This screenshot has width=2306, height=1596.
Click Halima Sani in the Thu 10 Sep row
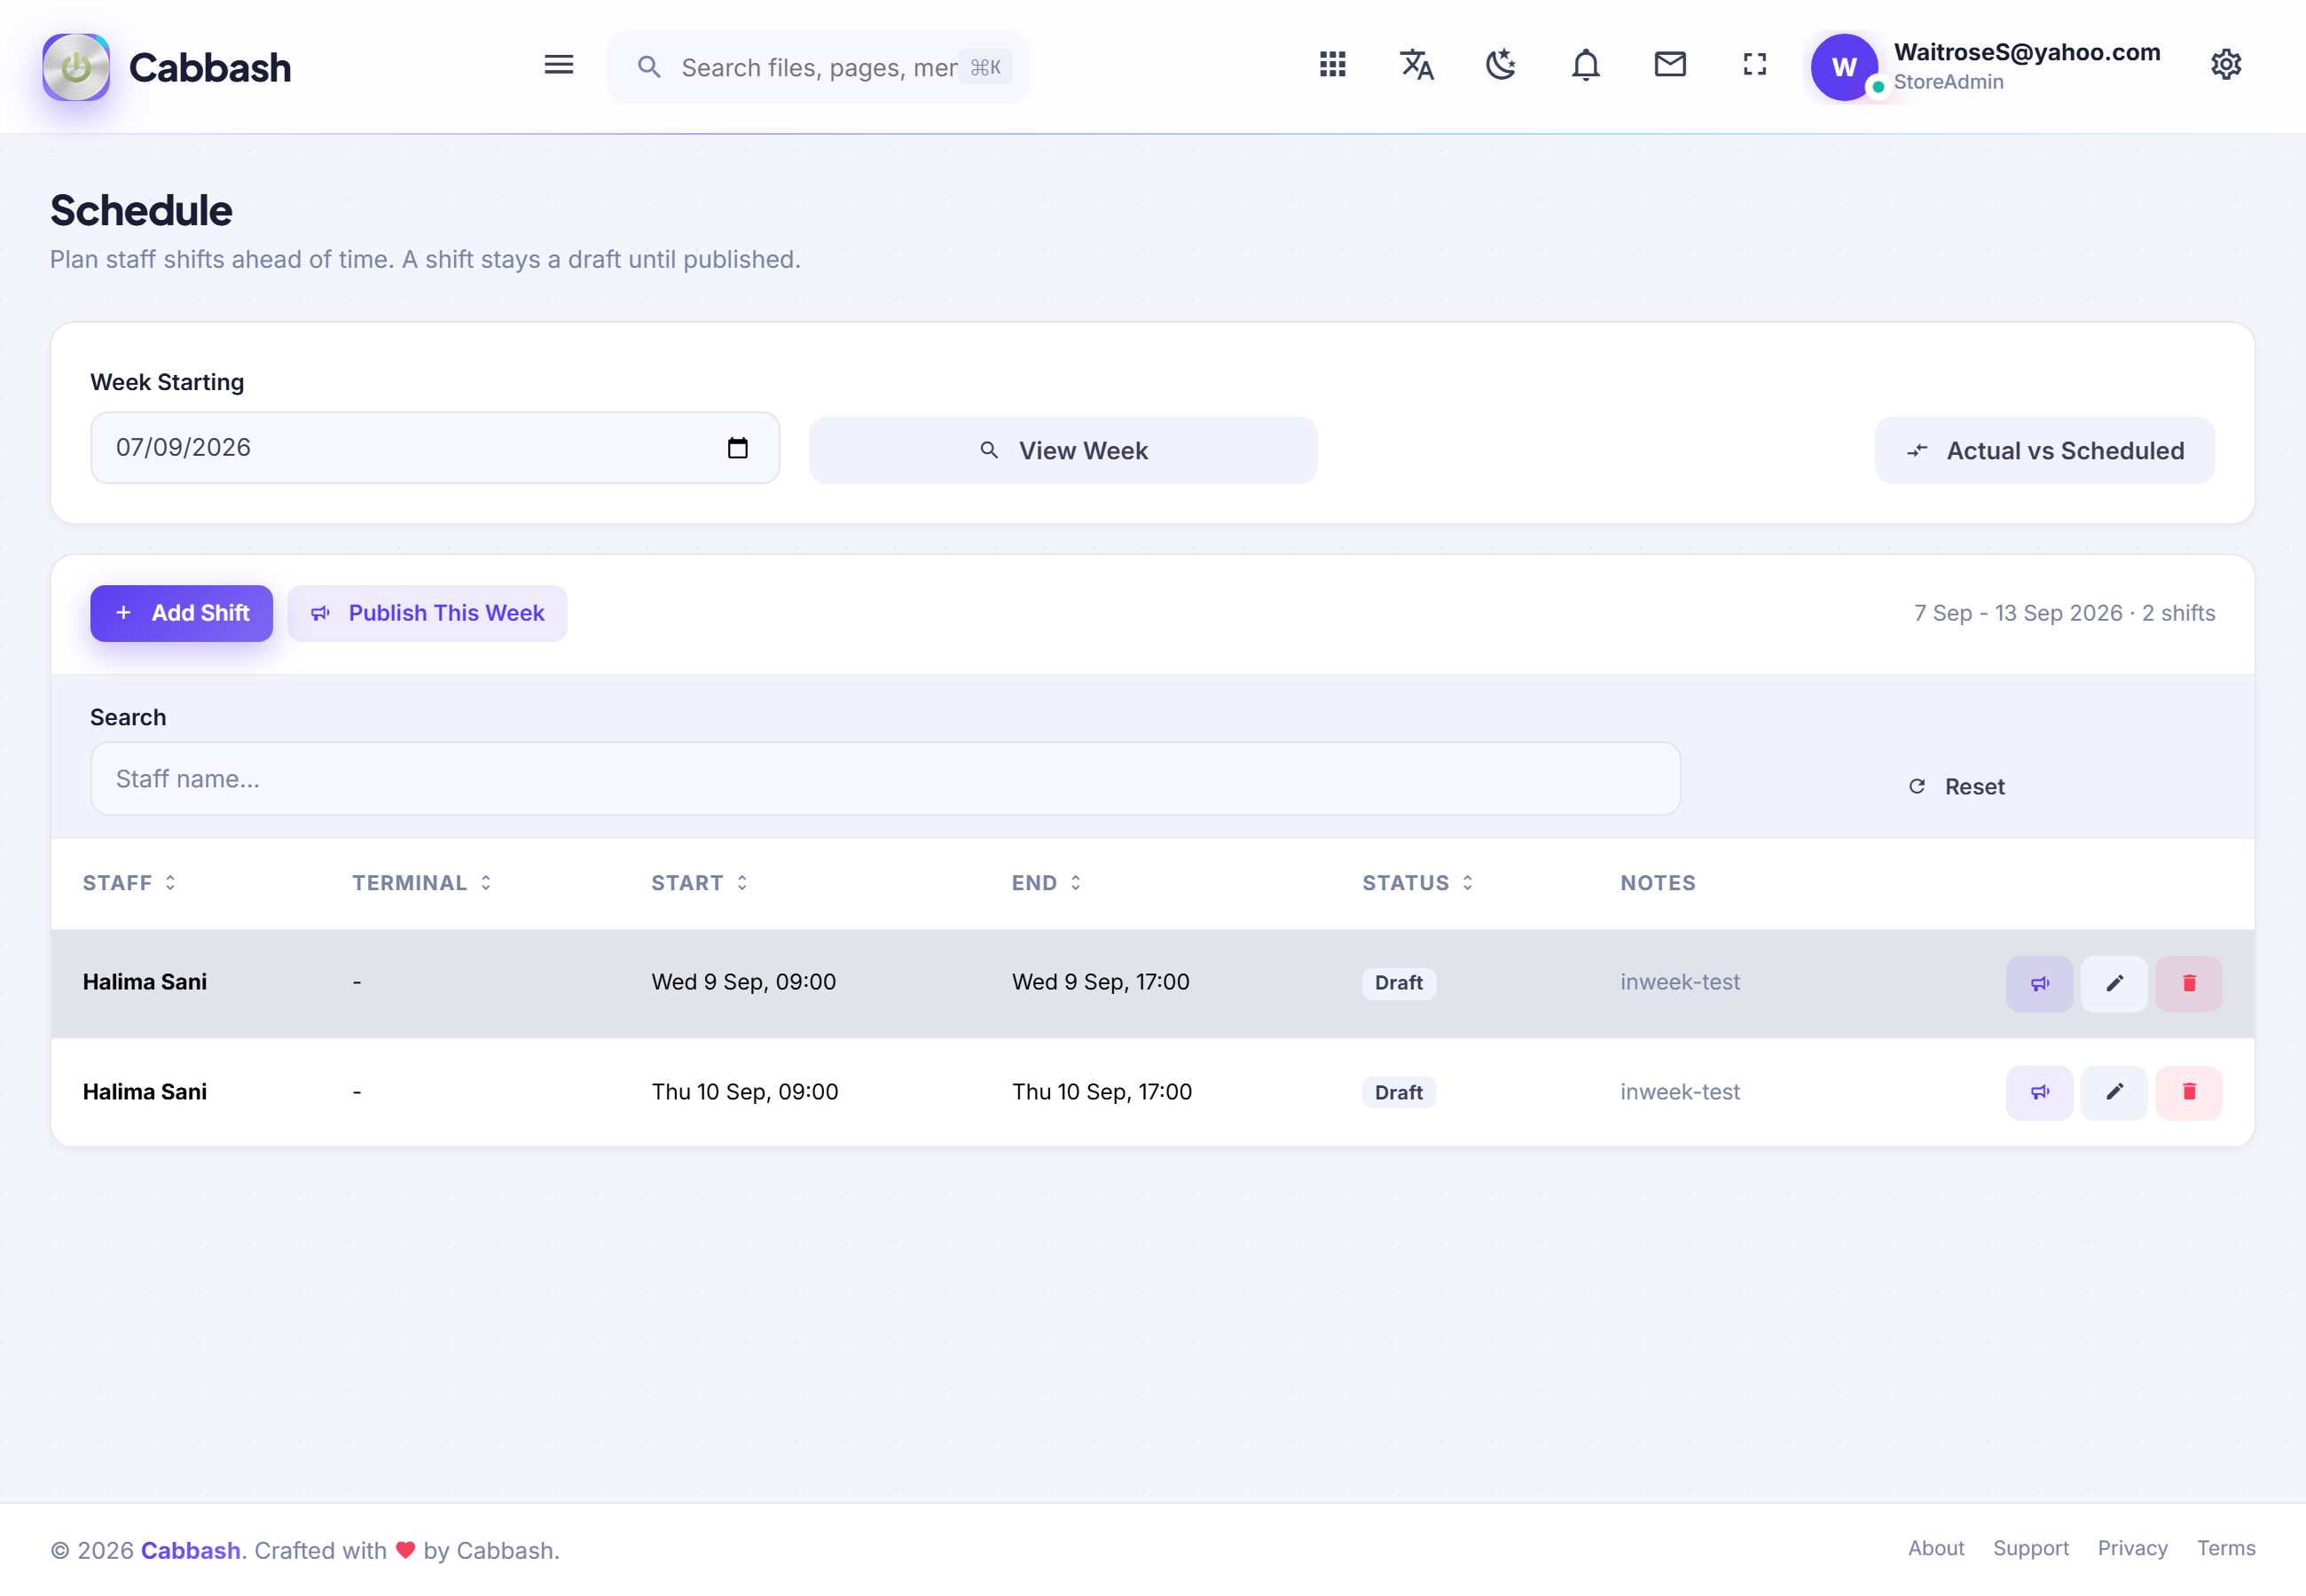tap(145, 1092)
